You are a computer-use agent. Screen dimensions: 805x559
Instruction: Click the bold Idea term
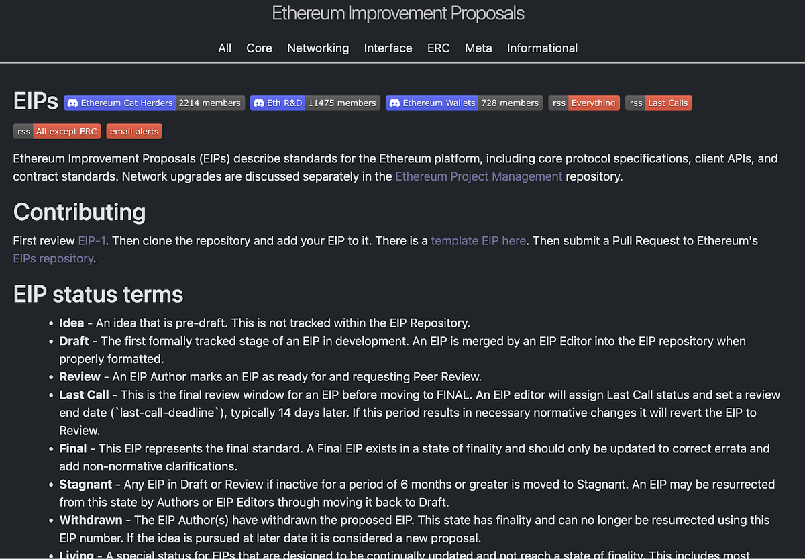[x=71, y=323]
